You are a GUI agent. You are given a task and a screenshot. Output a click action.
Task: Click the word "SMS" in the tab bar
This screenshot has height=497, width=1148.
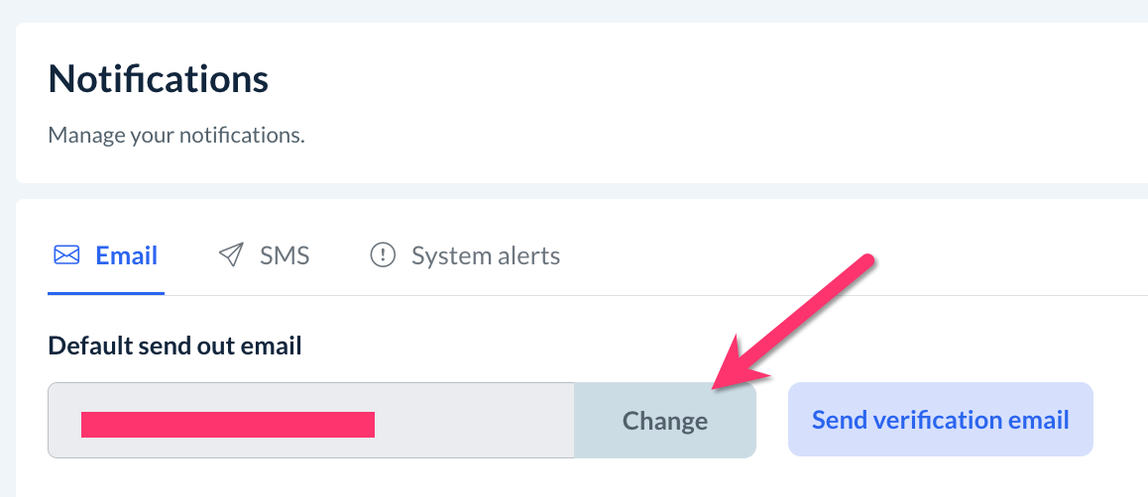(x=285, y=256)
